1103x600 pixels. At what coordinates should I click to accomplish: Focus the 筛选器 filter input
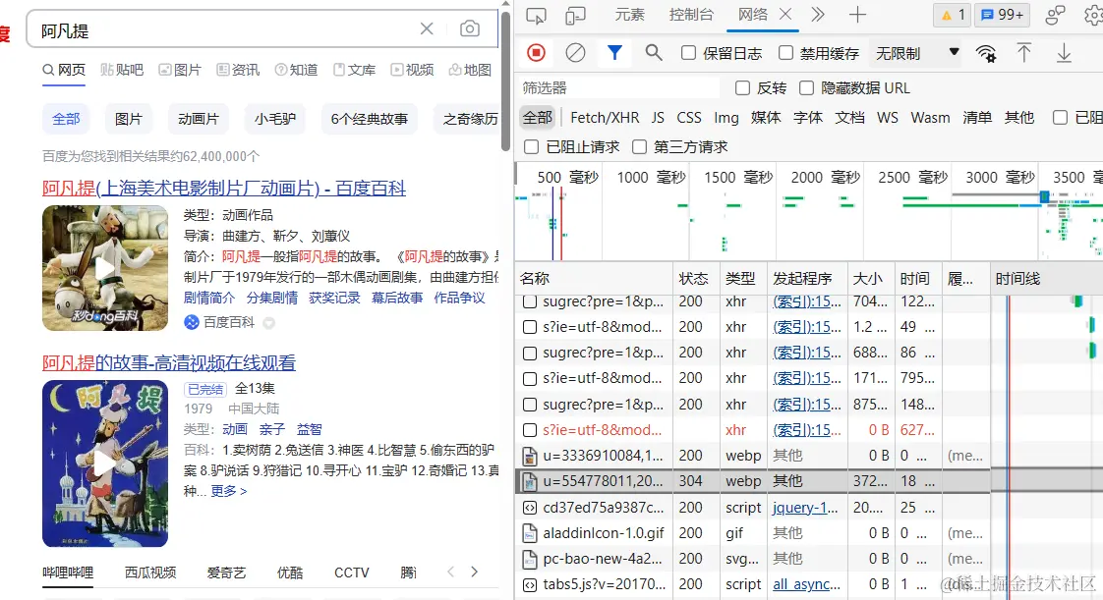point(617,87)
